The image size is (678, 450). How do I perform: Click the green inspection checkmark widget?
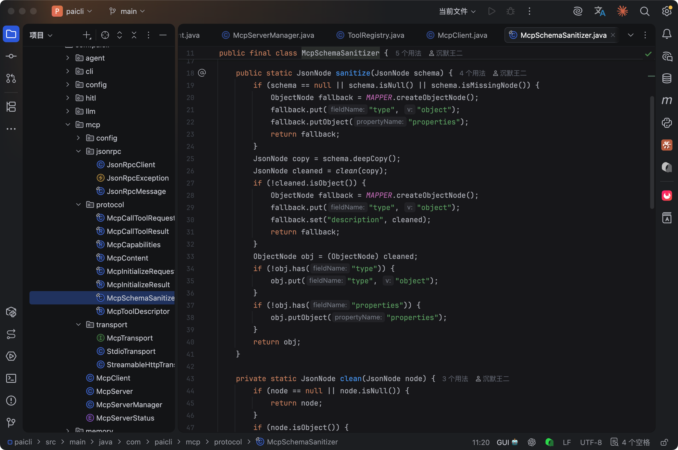coord(648,54)
